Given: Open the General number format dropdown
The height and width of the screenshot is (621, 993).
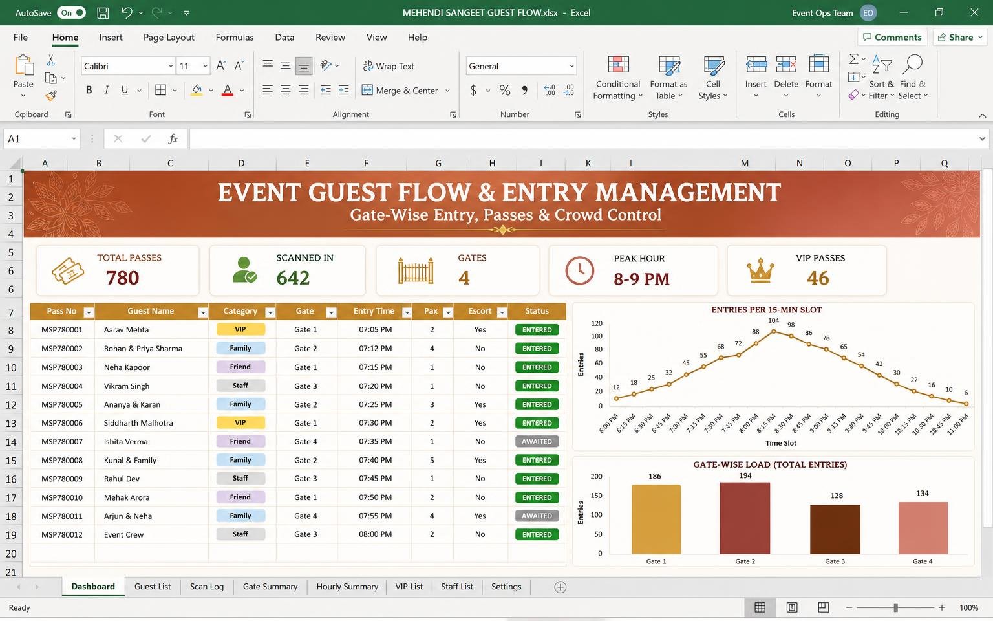Looking at the screenshot, I should (x=571, y=66).
